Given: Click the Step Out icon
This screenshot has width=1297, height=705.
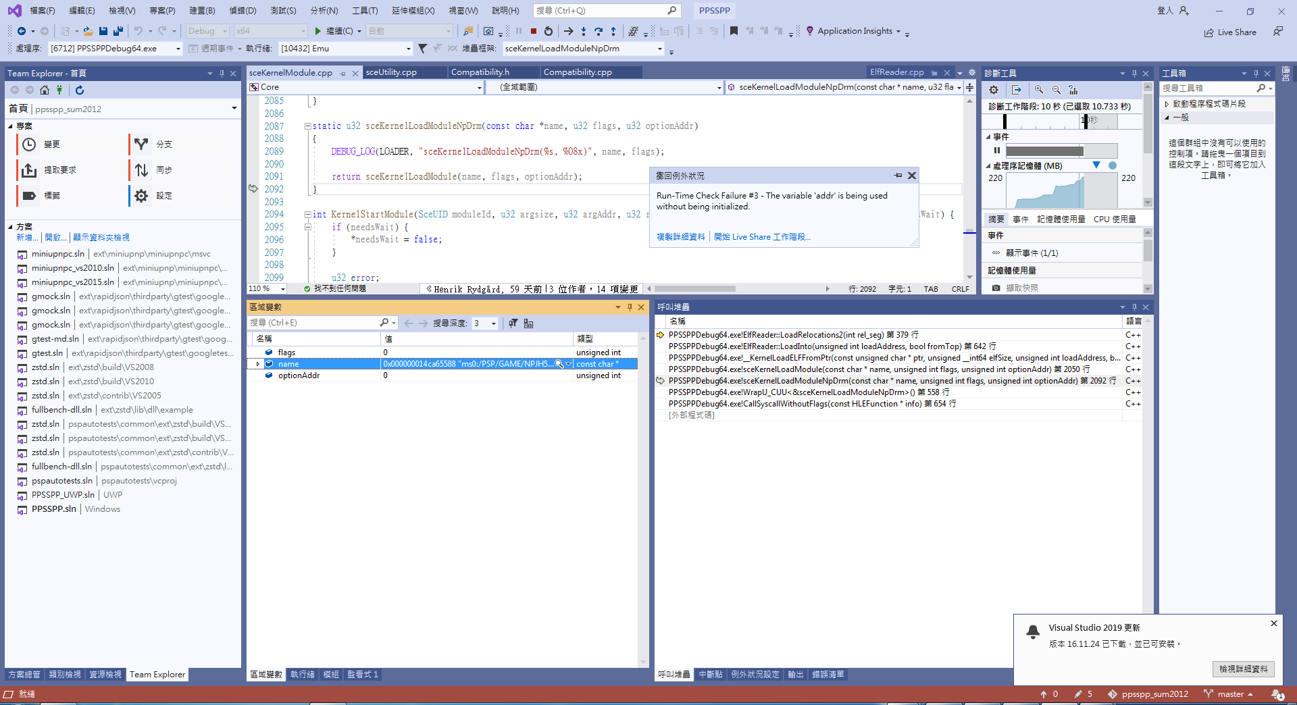Looking at the screenshot, I should point(613,31).
